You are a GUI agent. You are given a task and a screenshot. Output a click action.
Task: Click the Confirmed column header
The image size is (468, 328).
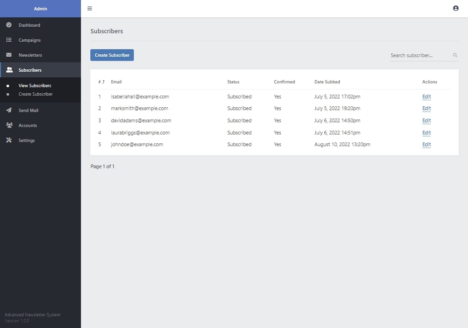[x=284, y=82]
